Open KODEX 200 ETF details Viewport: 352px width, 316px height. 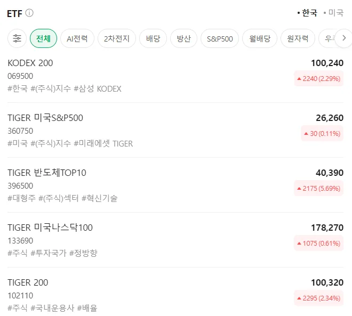[175, 76]
